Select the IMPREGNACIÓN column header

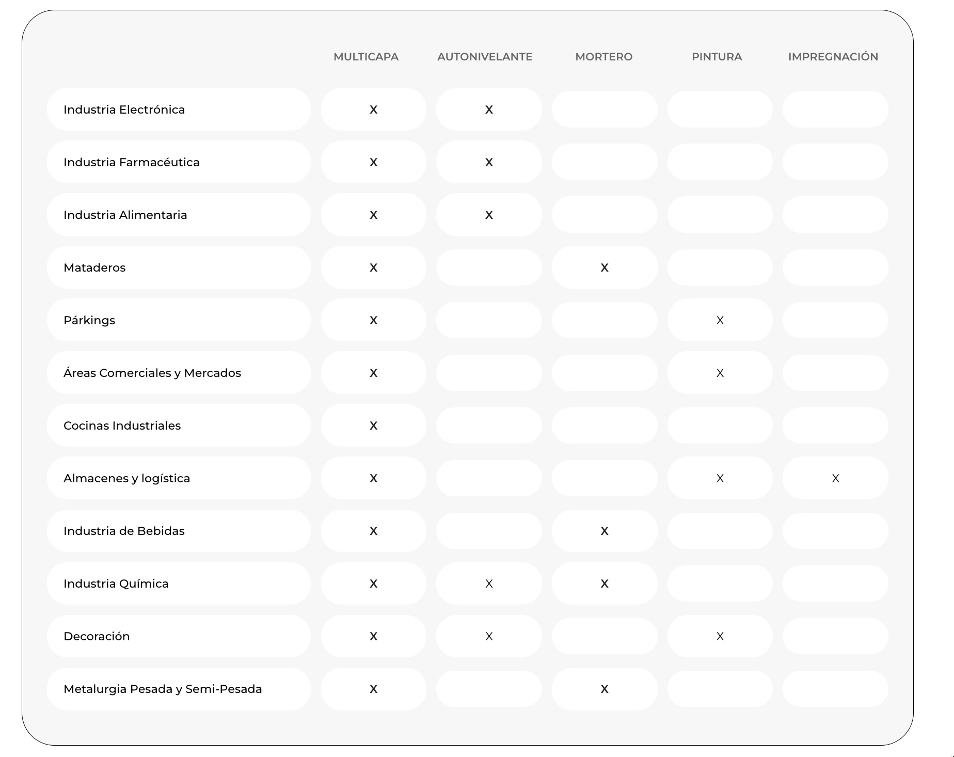(x=833, y=57)
